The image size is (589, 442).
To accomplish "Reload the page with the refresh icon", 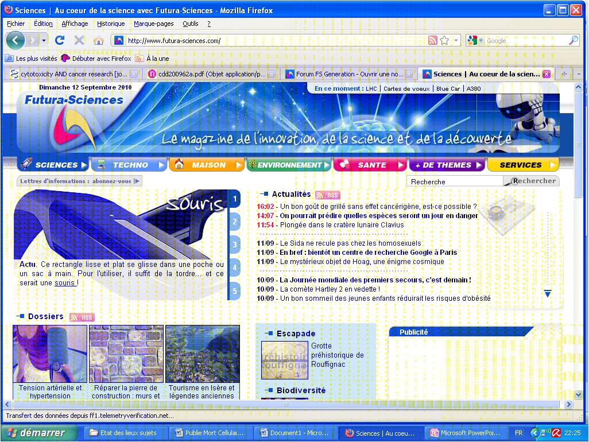I will tap(60, 40).
